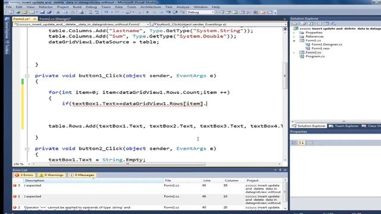Toggle the 3 Errors filter button
This screenshot has height=214, width=381.
pos(24,175)
